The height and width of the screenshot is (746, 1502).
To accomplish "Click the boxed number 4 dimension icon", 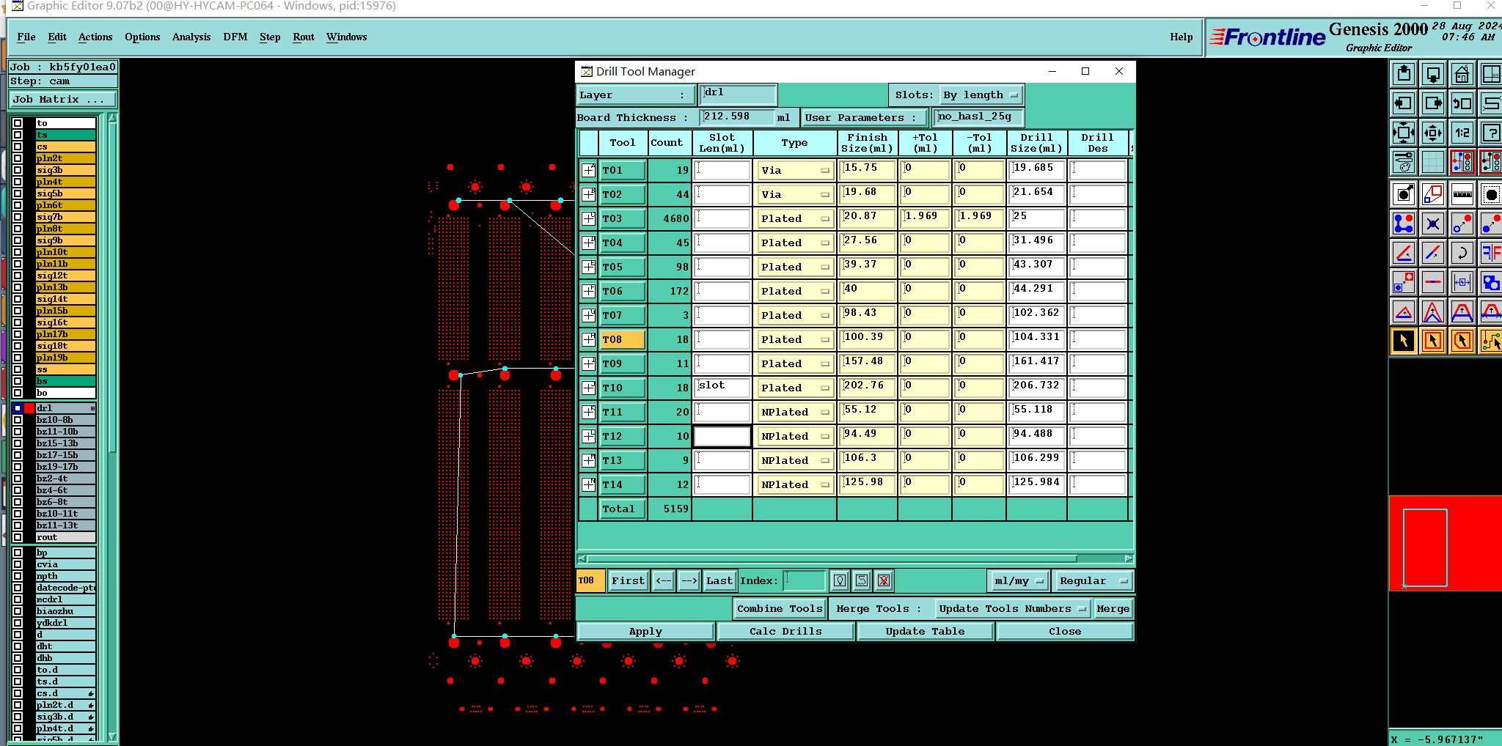I will 1462,282.
